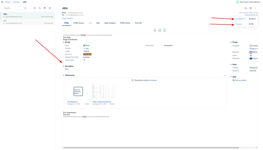263x150 pixels.
Task: Collapse the Attachments section
Action: point(64,75)
